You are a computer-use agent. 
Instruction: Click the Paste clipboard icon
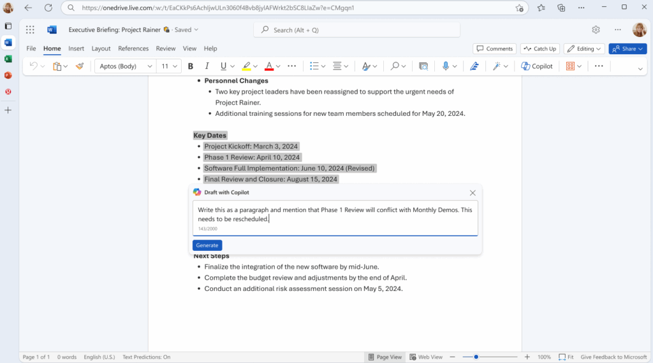coord(57,66)
